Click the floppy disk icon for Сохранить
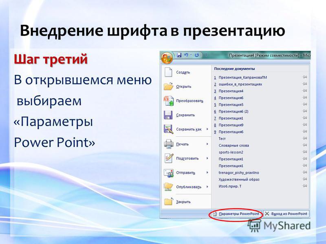This screenshot has width=326, height=244. (x=168, y=115)
